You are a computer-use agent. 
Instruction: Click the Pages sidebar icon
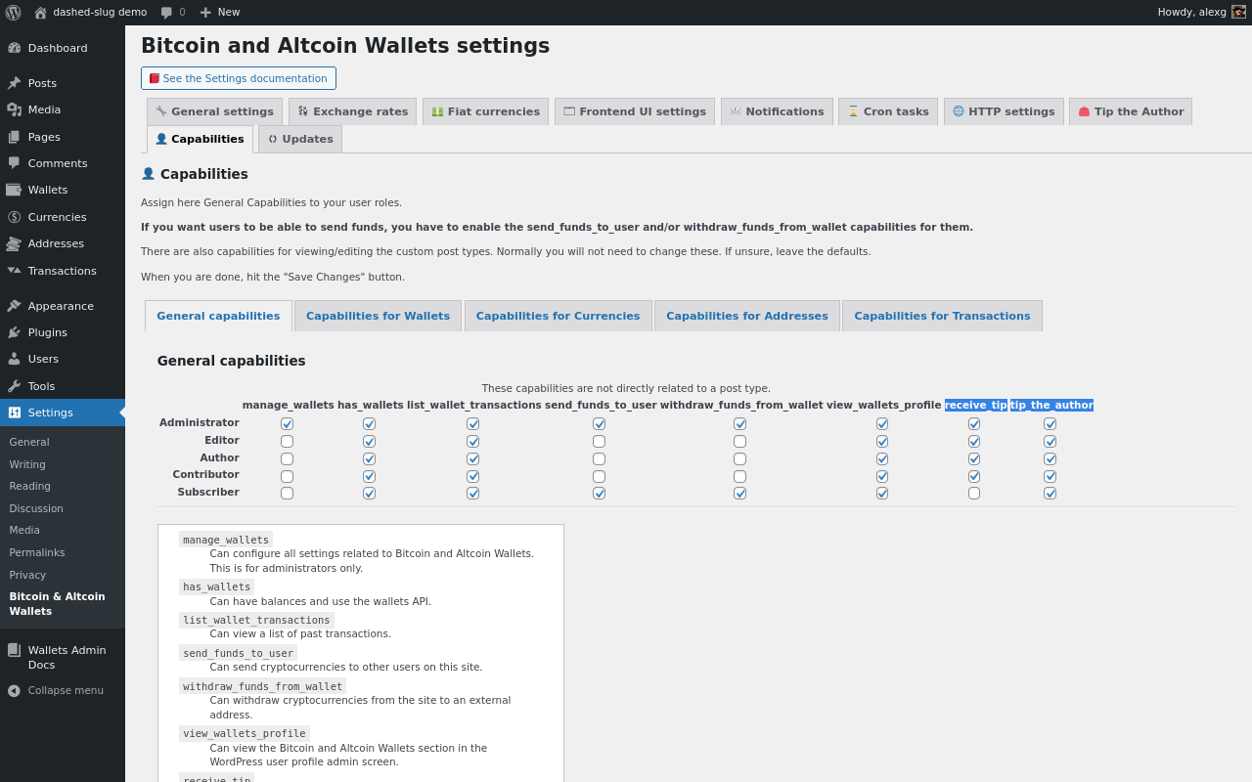click(14, 137)
